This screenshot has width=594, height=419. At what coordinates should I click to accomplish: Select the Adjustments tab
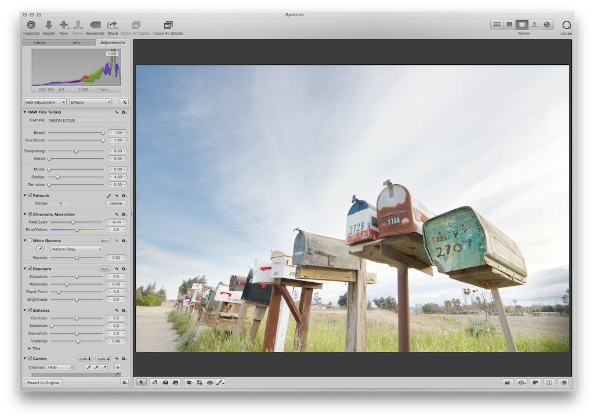click(x=113, y=43)
